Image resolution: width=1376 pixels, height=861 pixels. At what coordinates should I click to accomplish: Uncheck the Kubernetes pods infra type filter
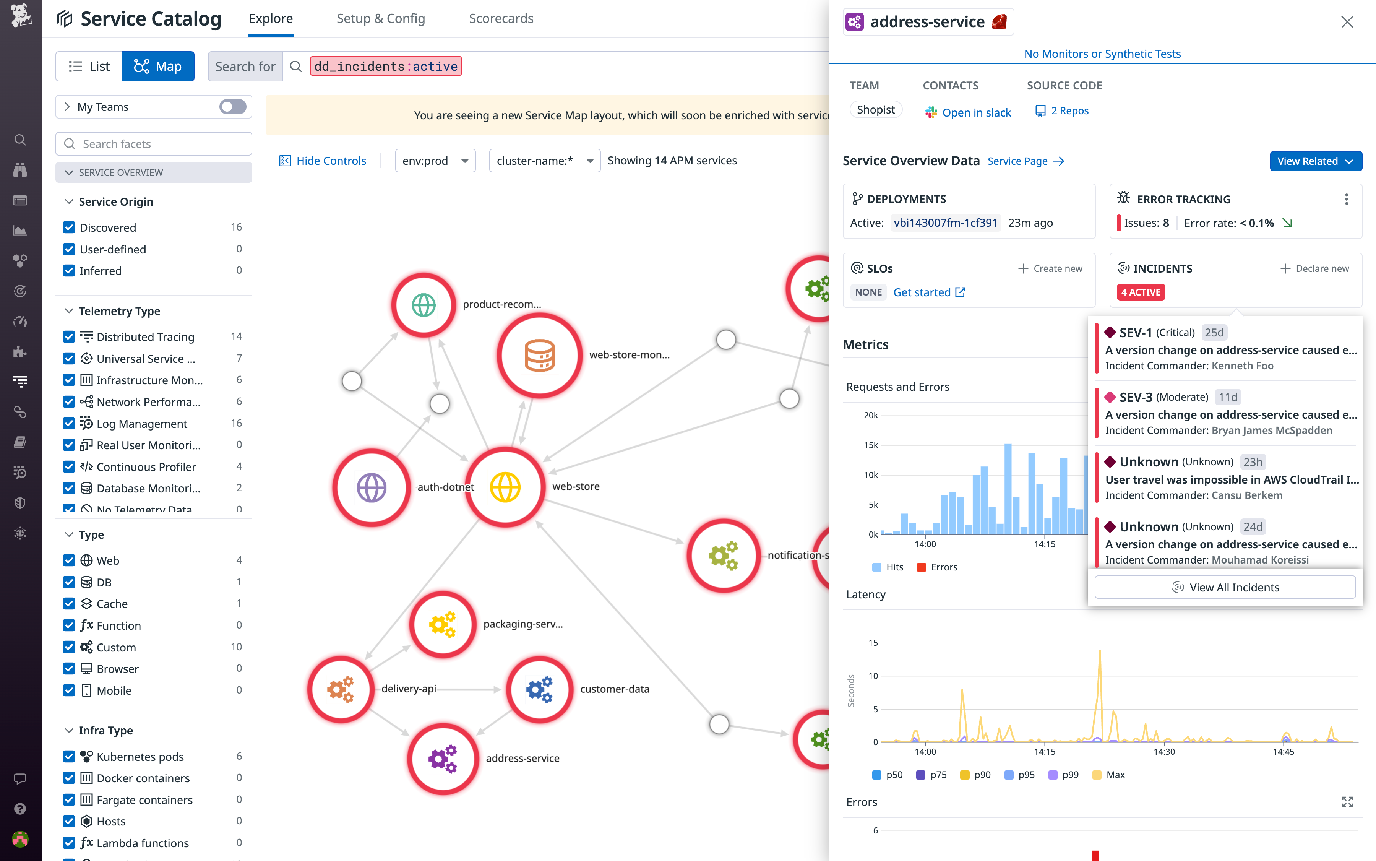coord(70,756)
